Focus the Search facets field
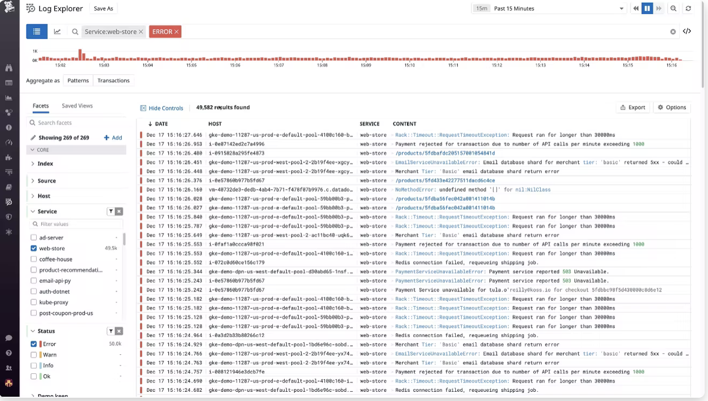 (x=76, y=123)
